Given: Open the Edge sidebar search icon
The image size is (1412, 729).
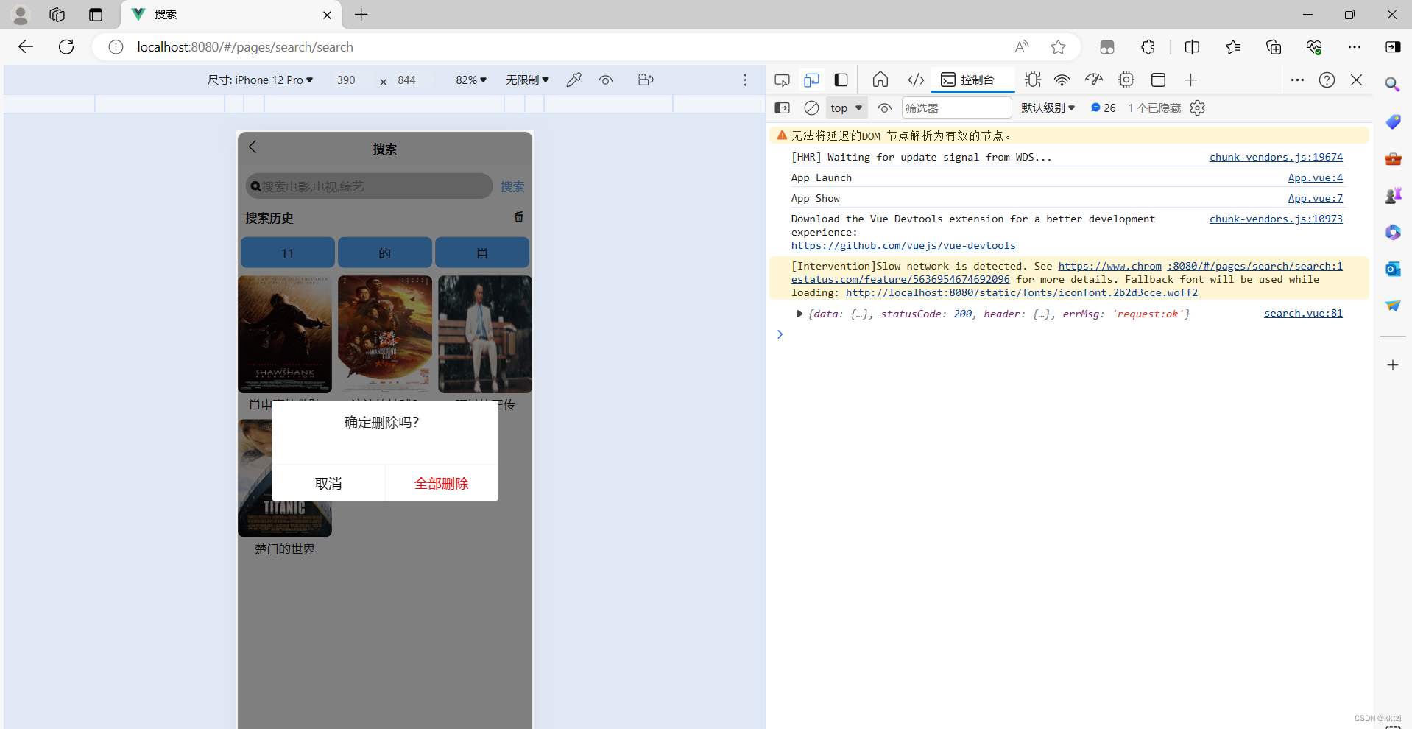Looking at the screenshot, I should [1392, 84].
